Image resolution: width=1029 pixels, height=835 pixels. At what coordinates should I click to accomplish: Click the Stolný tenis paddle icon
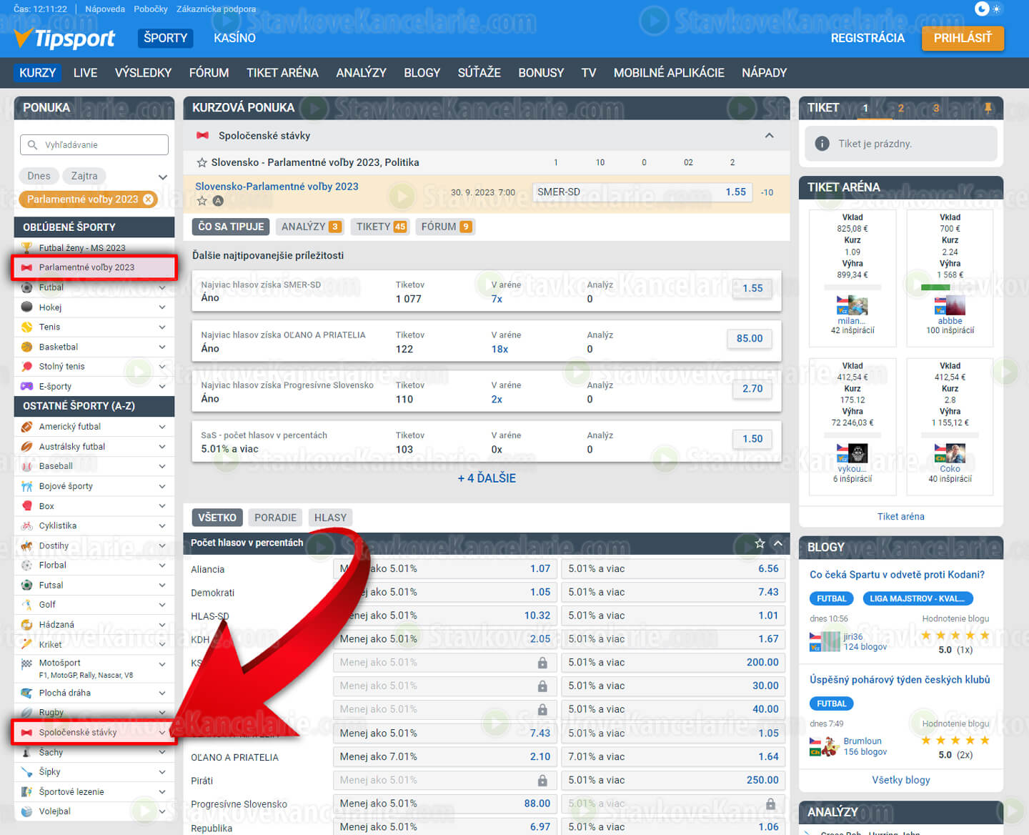point(26,366)
